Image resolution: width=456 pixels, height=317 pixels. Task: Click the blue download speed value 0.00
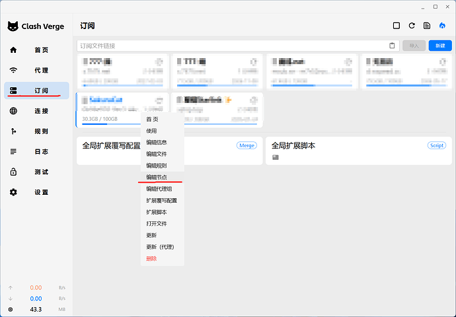pos(36,299)
